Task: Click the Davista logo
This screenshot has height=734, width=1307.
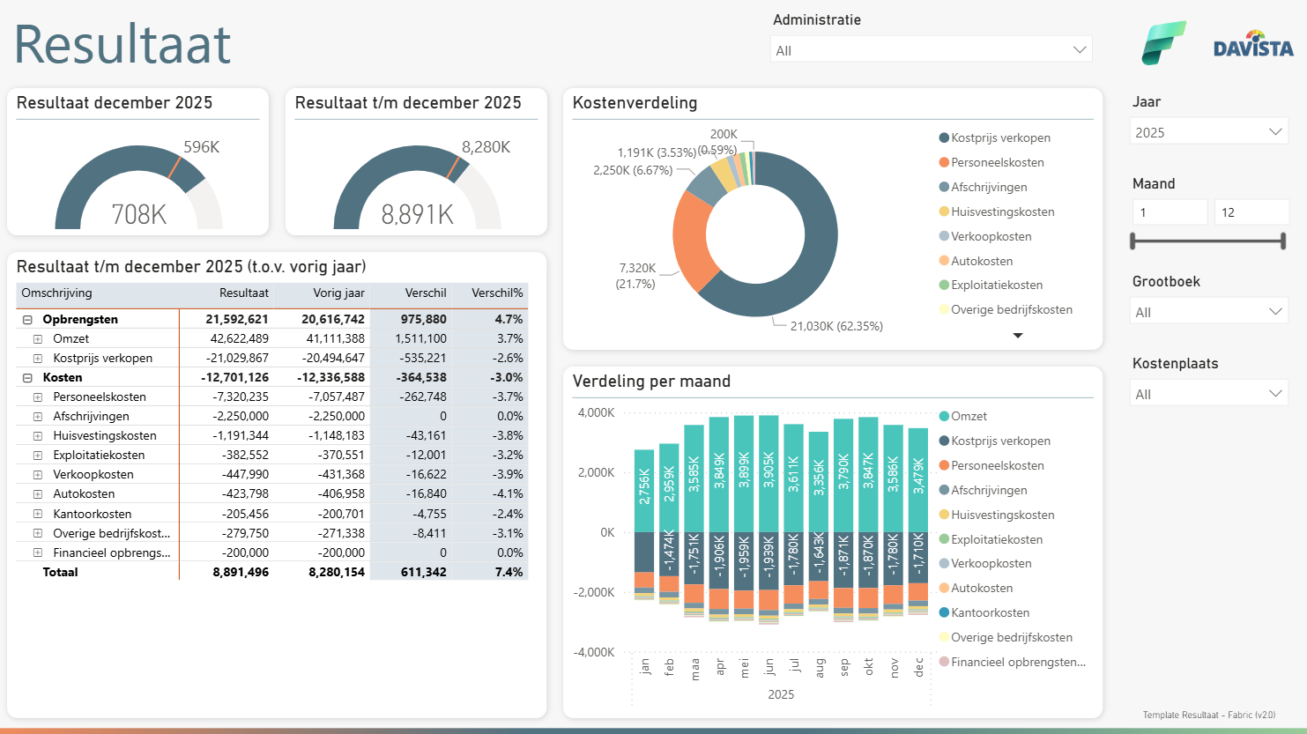Action: pyautogui.click(x=1253, y=44)
